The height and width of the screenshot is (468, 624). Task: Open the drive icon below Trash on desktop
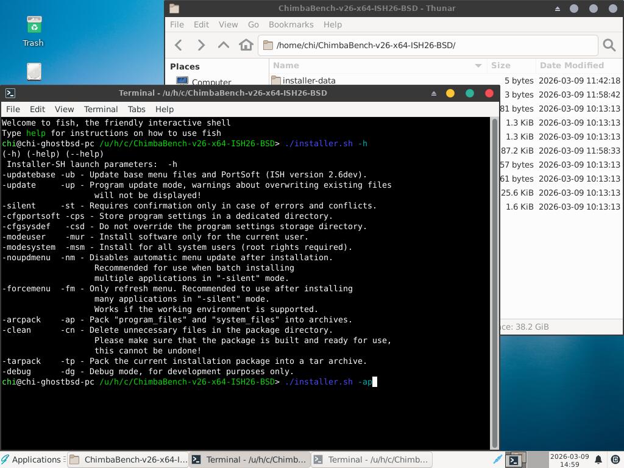(x=34, y=72)
